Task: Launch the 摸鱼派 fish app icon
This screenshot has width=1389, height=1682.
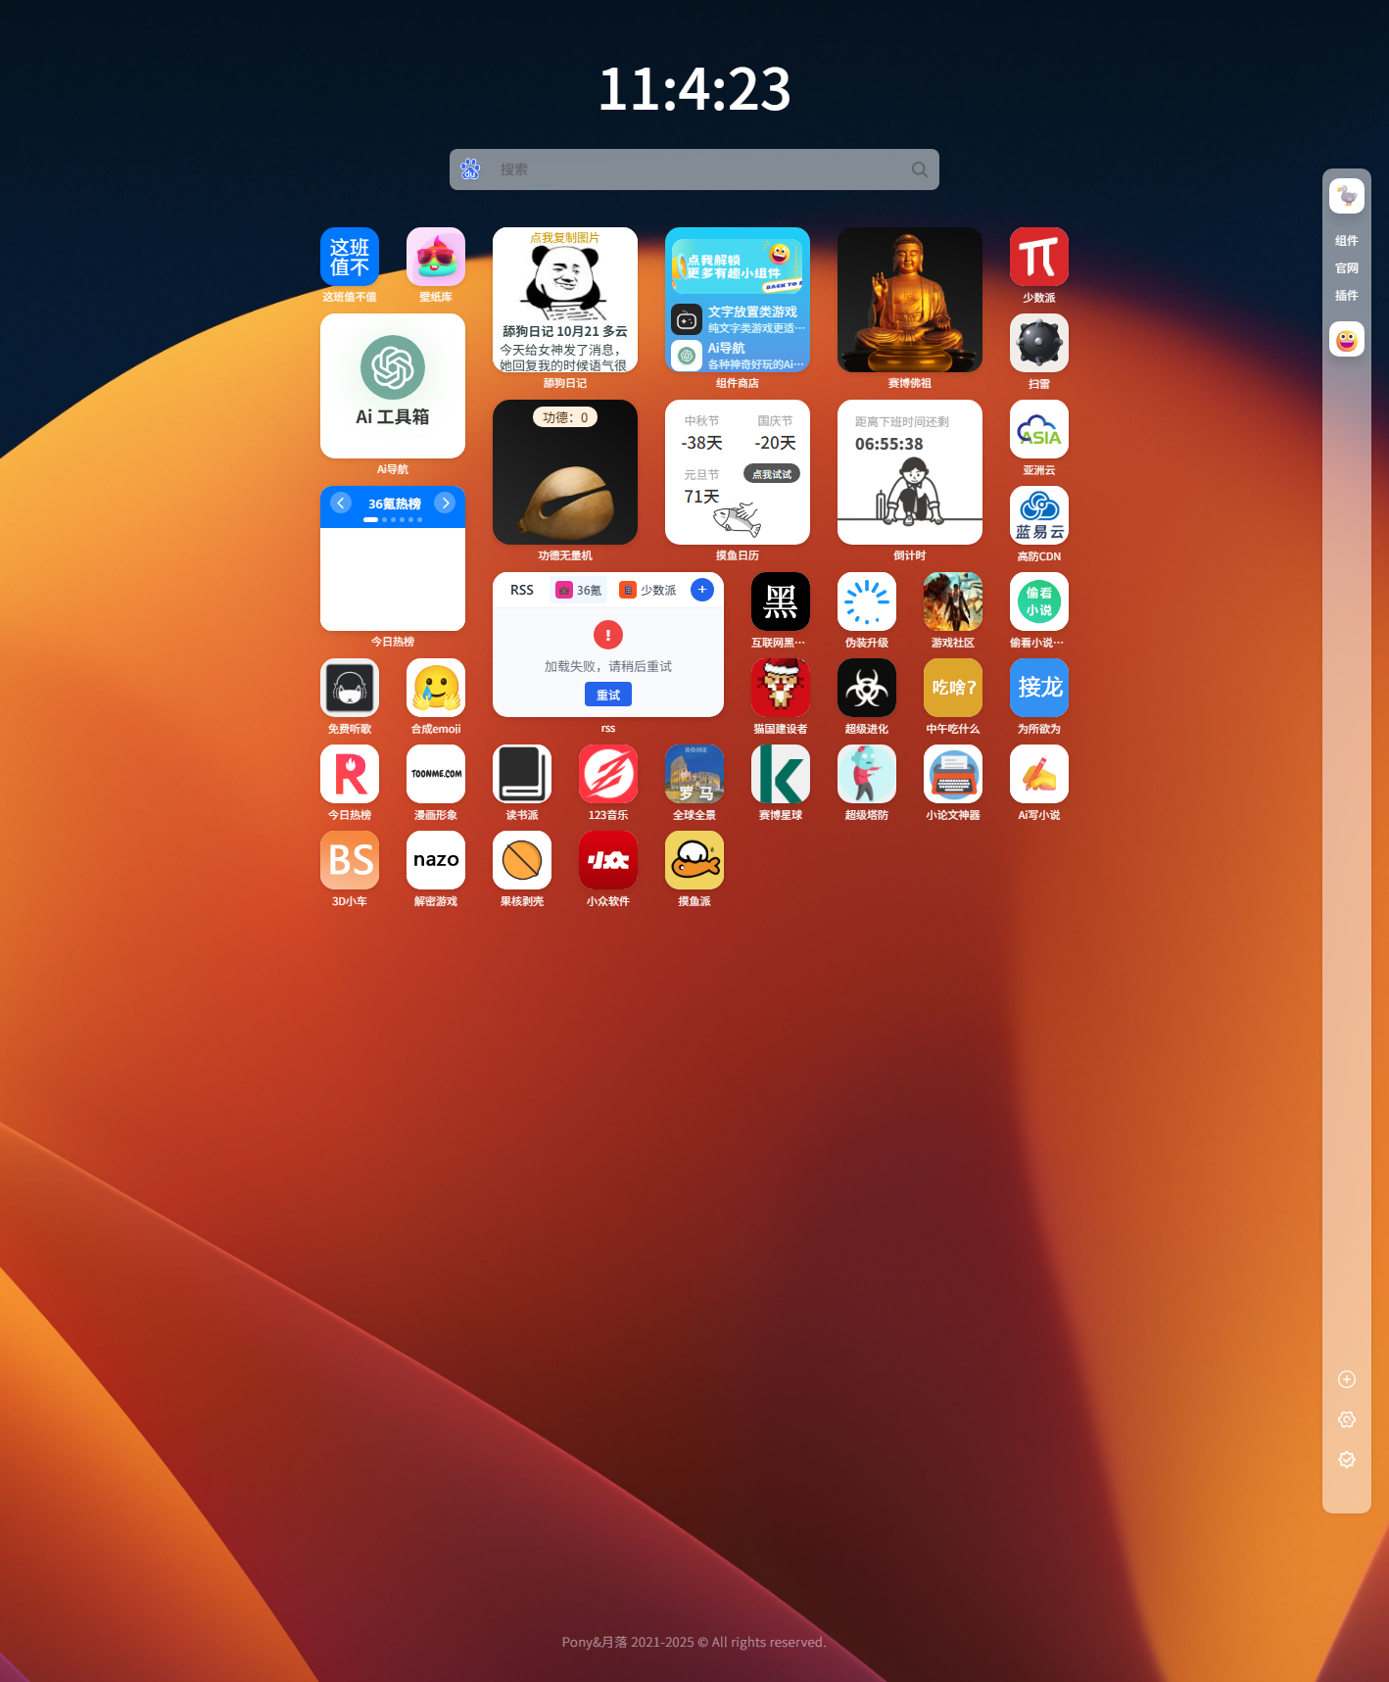Action: click(x=694, y=860)
